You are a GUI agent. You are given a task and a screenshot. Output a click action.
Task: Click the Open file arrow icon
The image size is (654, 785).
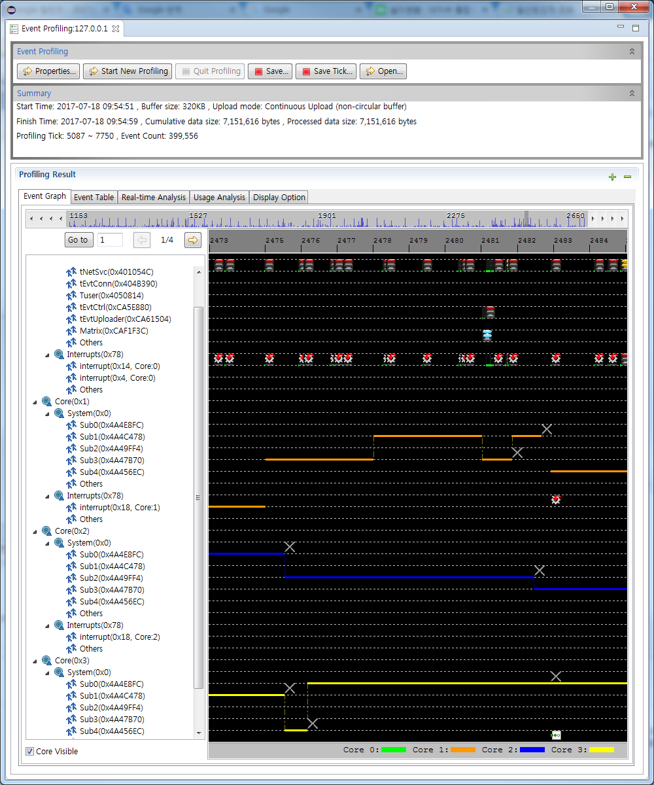tap(369, 71)
